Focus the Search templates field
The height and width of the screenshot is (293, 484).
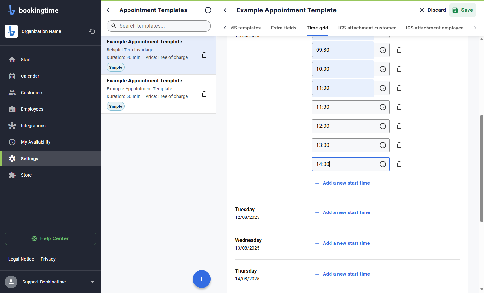159,26
